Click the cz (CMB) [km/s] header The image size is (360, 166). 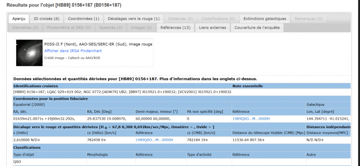tap(201, 133)
